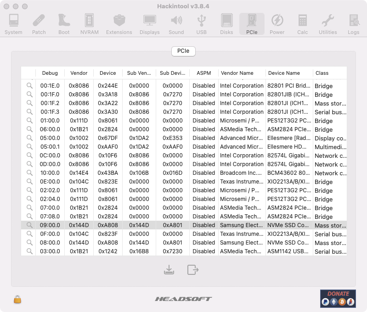Image resolution: width=367 pixels, height=312 pixels.
Task: Click magnifier icon for row 0F:00.0
Action: pyautogui.click(x=29, y=234)
